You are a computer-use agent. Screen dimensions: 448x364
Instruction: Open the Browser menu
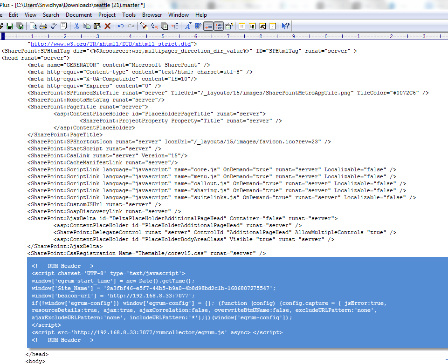point(152,15)
